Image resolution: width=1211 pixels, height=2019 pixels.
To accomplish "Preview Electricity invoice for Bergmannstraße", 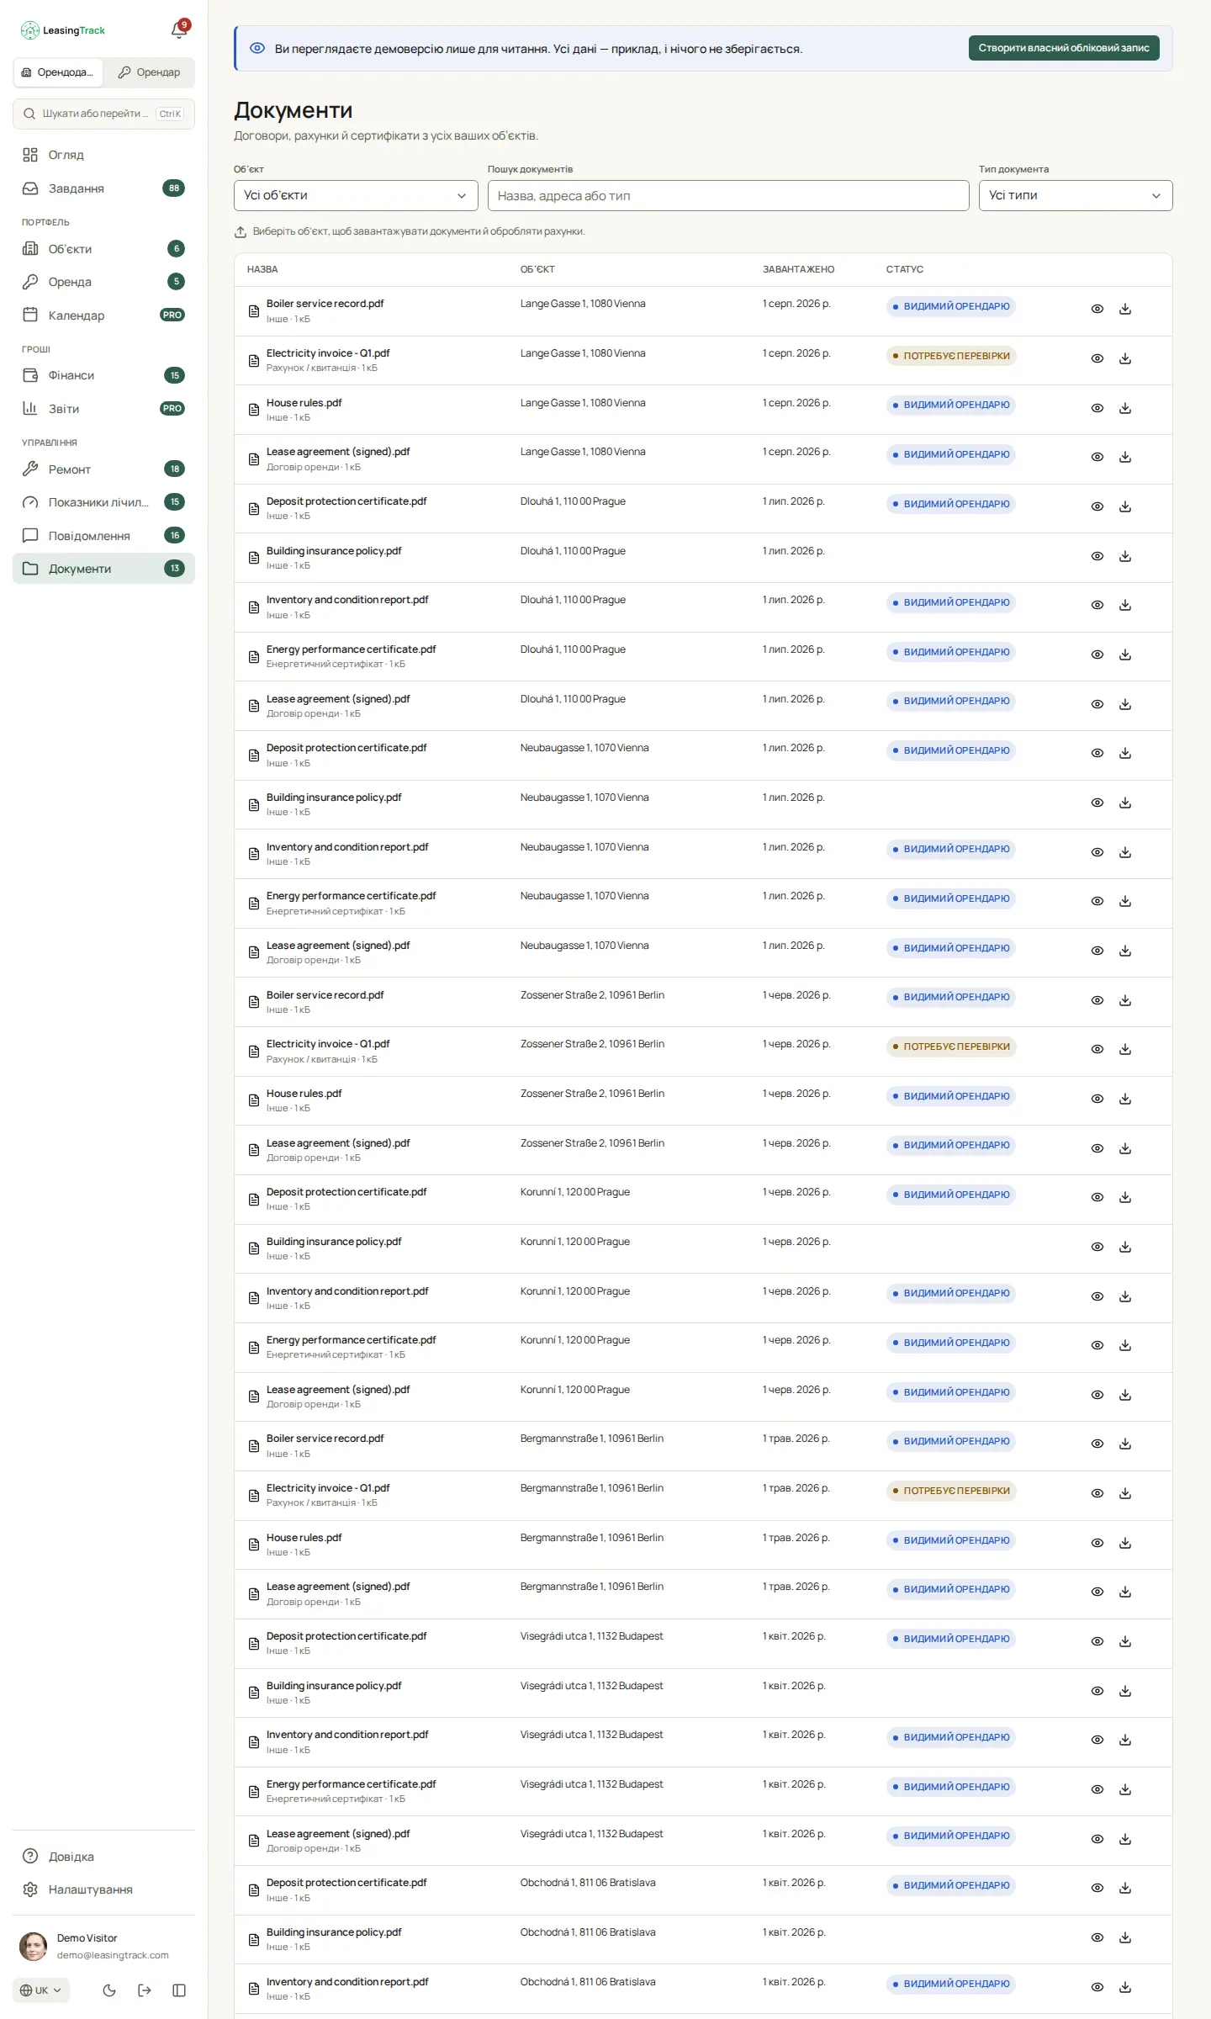I will coord(1097,1493).
